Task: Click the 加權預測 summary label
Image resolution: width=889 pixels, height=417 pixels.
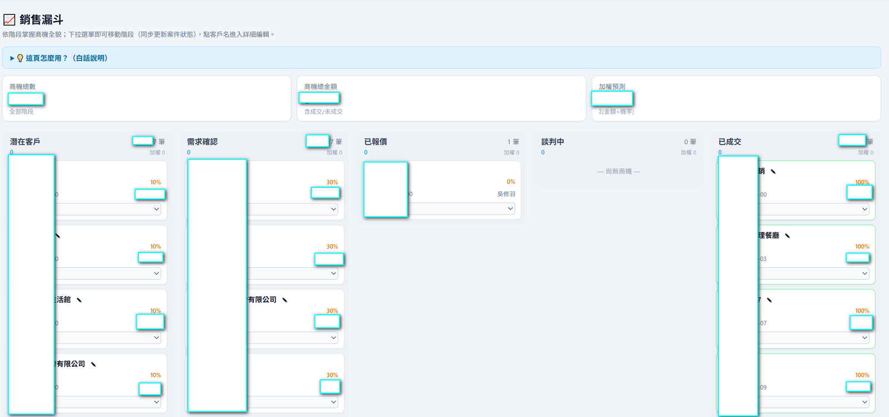Action: click(x=612, y=87)
